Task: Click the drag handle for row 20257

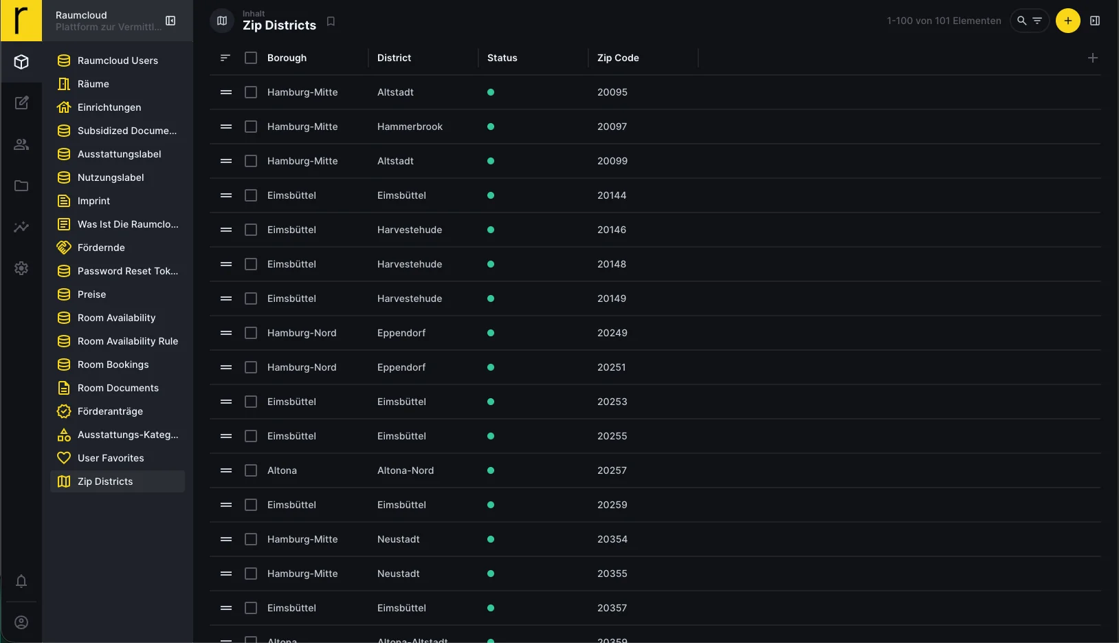Action: (225, 470)
